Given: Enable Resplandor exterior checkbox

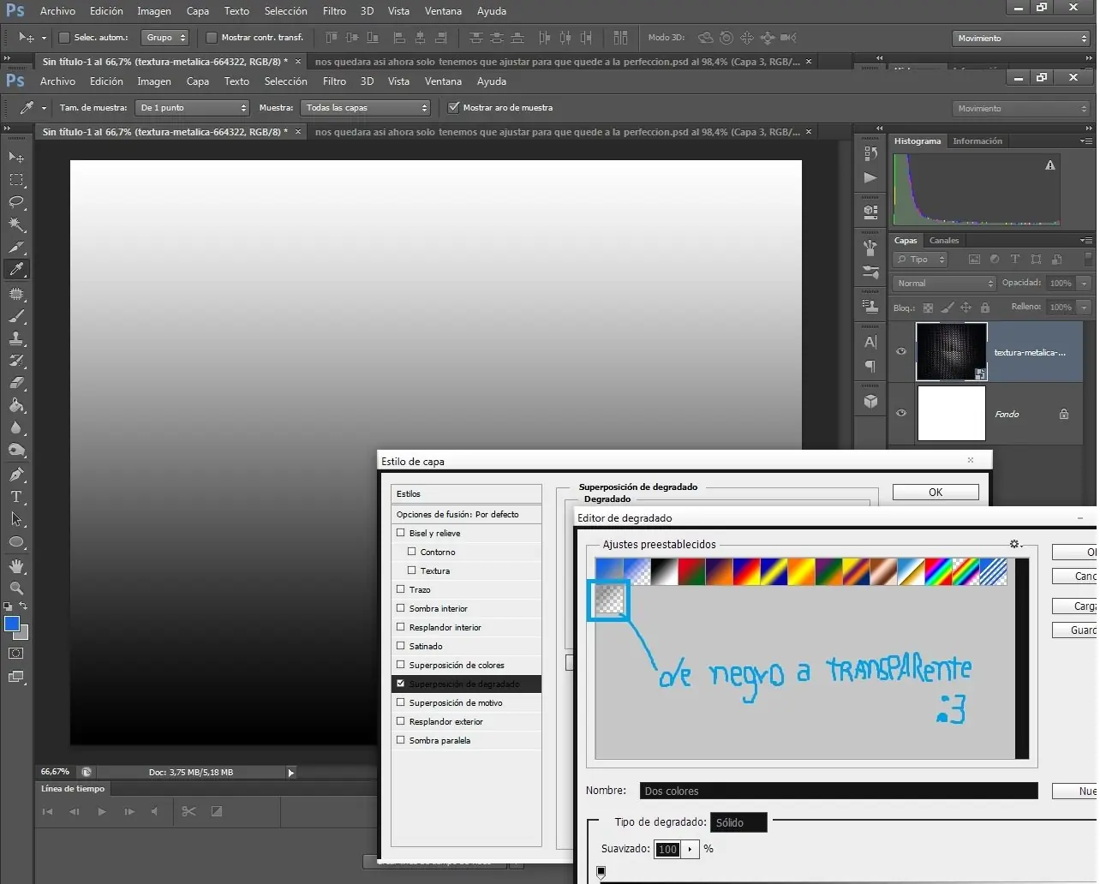Looking at the screenshot, I should click(x=400, y=721).
